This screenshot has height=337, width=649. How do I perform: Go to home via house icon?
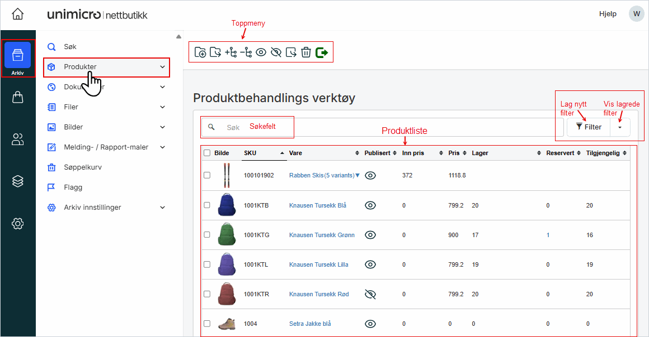[17, 14]
